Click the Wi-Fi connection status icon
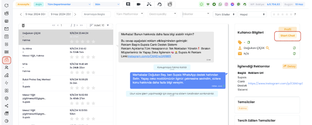The image size is (312, 125). [x=208, y=4]
